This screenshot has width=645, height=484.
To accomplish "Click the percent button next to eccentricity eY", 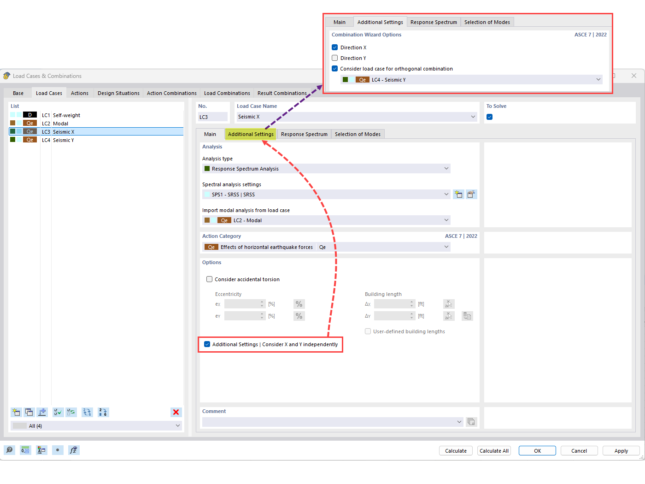I will pyautogui.click(x=299, y=316).
